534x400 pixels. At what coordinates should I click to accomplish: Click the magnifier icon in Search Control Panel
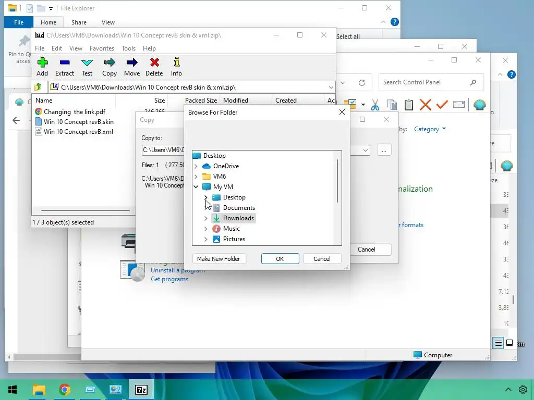click(473, 82)
